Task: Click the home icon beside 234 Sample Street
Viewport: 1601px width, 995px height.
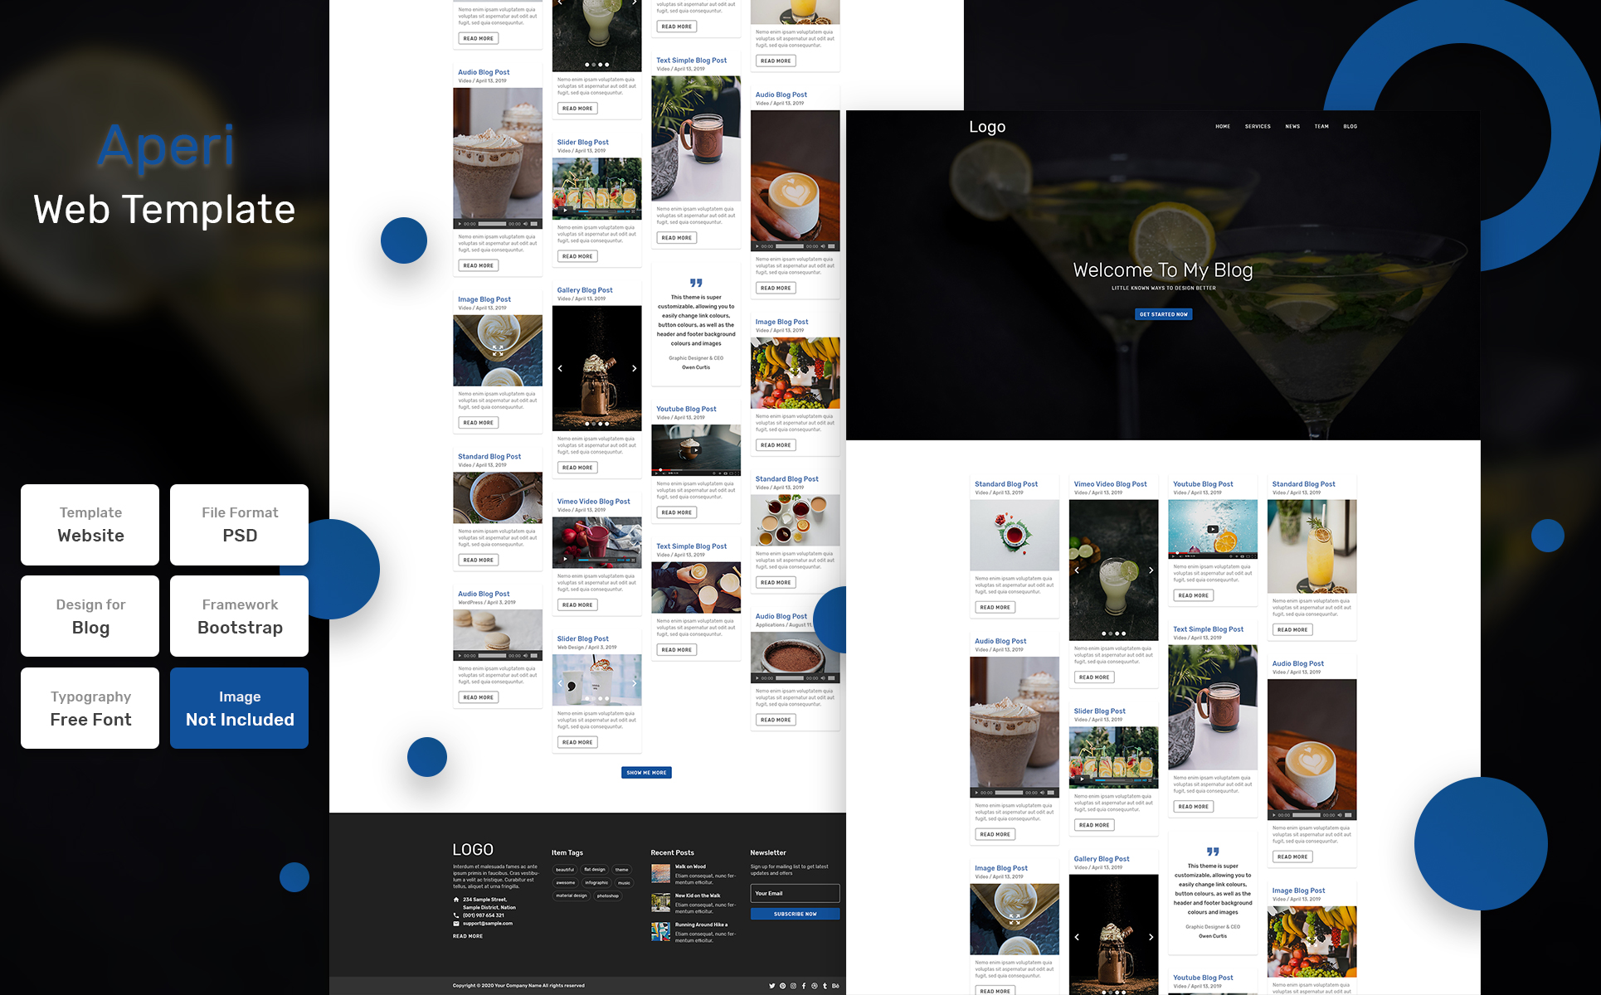Action: (456, 900)
